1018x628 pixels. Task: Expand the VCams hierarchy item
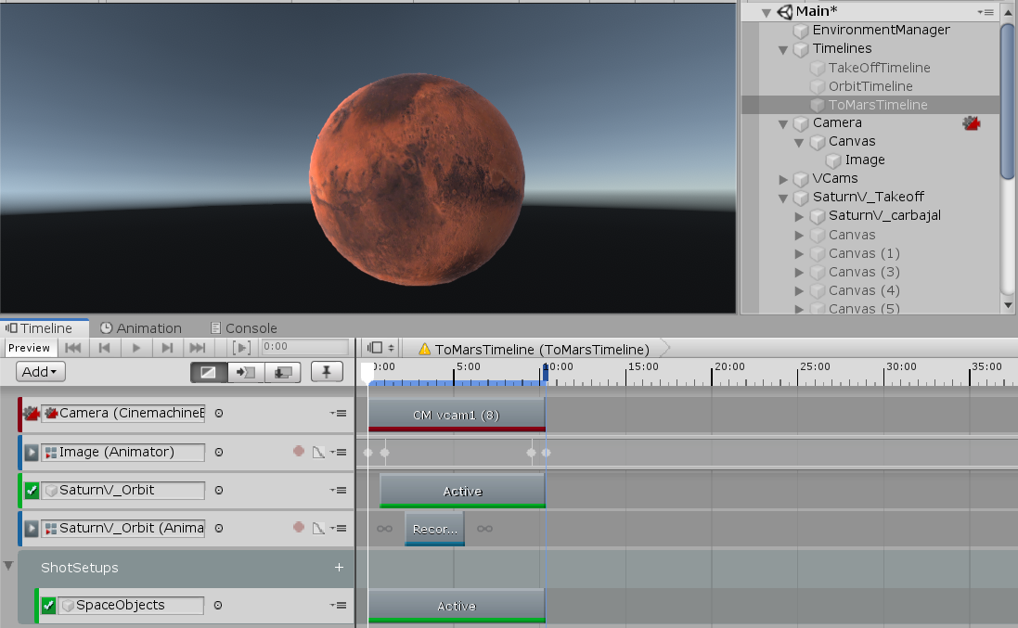(x=783, y=179)
